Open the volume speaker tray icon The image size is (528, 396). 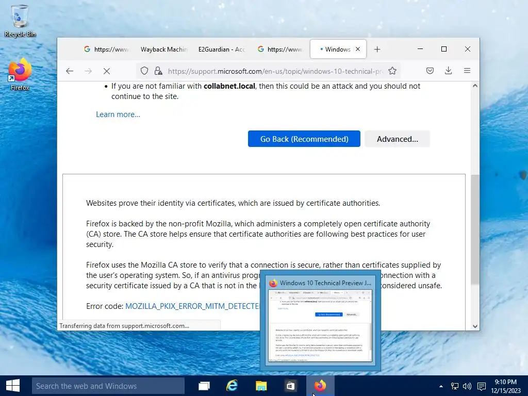click(x=467, y=386)
